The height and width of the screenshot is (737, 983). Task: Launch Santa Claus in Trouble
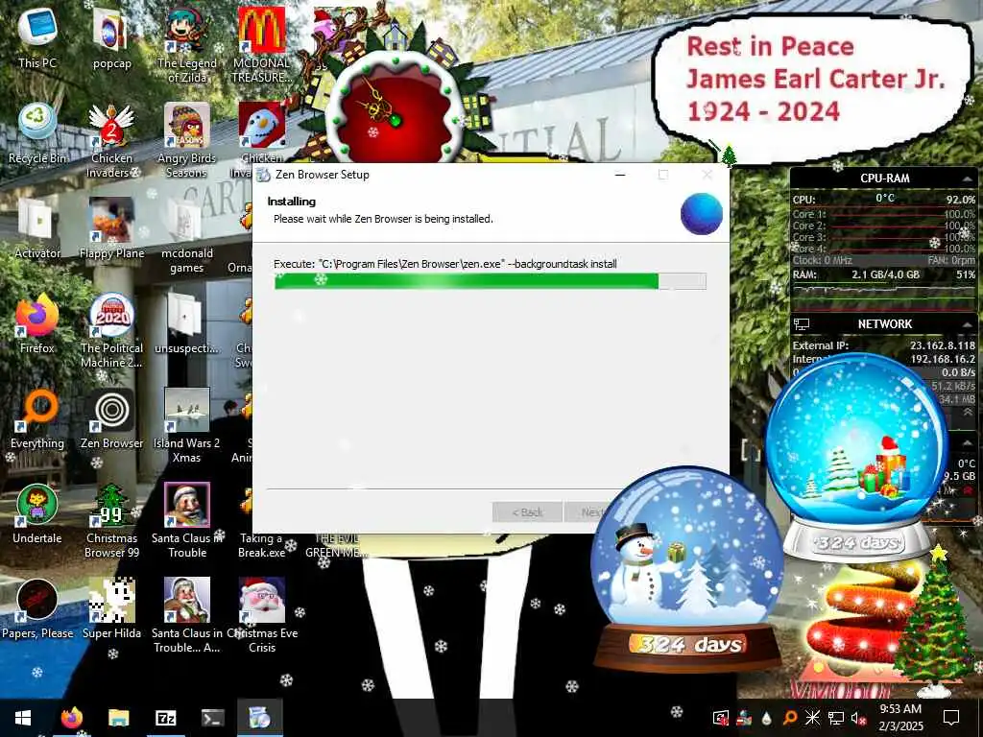pyautogui.click(x=187, y=520)
